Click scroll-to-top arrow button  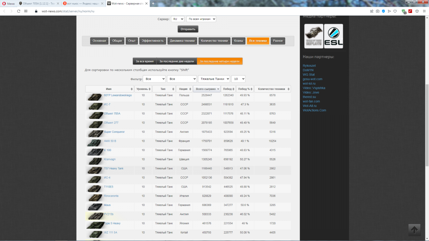[x=414, y=230]
